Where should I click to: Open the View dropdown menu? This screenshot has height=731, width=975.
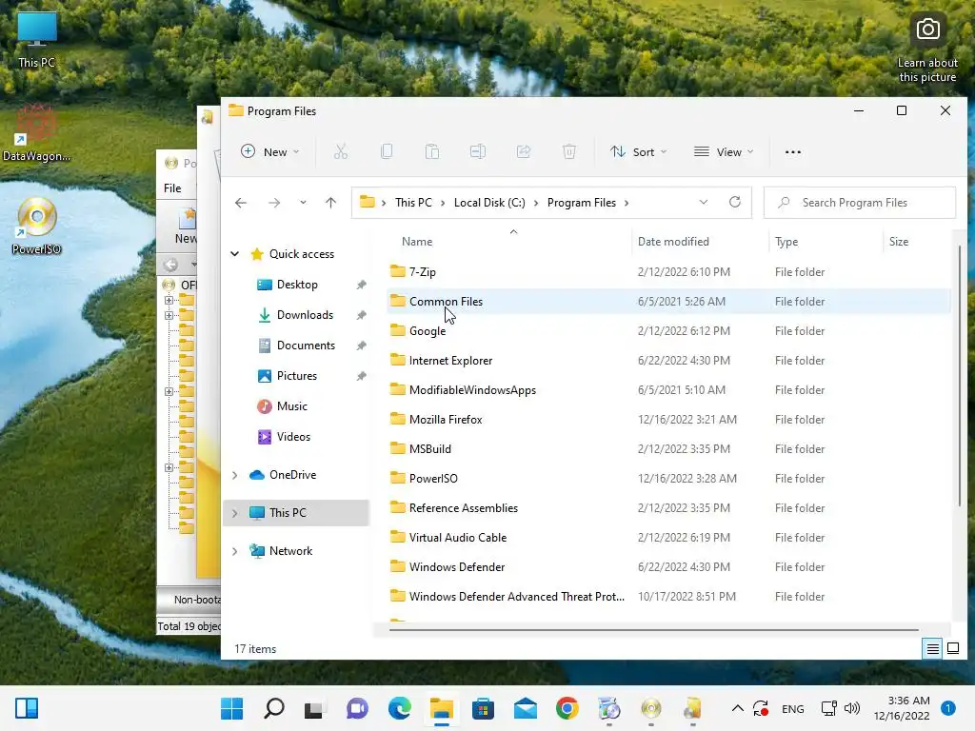724,151
